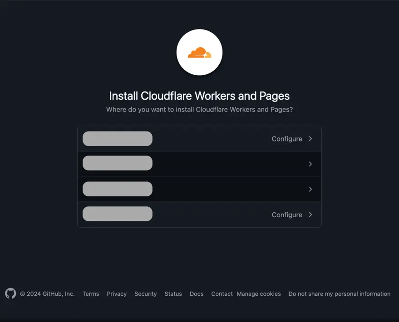Screen dimensions: 399x322
Task: Click the chevron next to the first Configure
Action: coord(310,139)
